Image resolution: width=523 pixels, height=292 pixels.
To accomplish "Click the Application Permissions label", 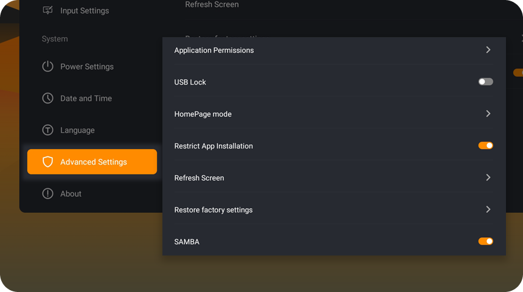I will [213, 50].
